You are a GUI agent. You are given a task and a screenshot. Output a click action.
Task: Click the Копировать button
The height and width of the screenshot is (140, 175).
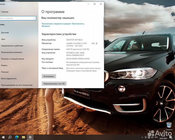[x=49, y=76]
